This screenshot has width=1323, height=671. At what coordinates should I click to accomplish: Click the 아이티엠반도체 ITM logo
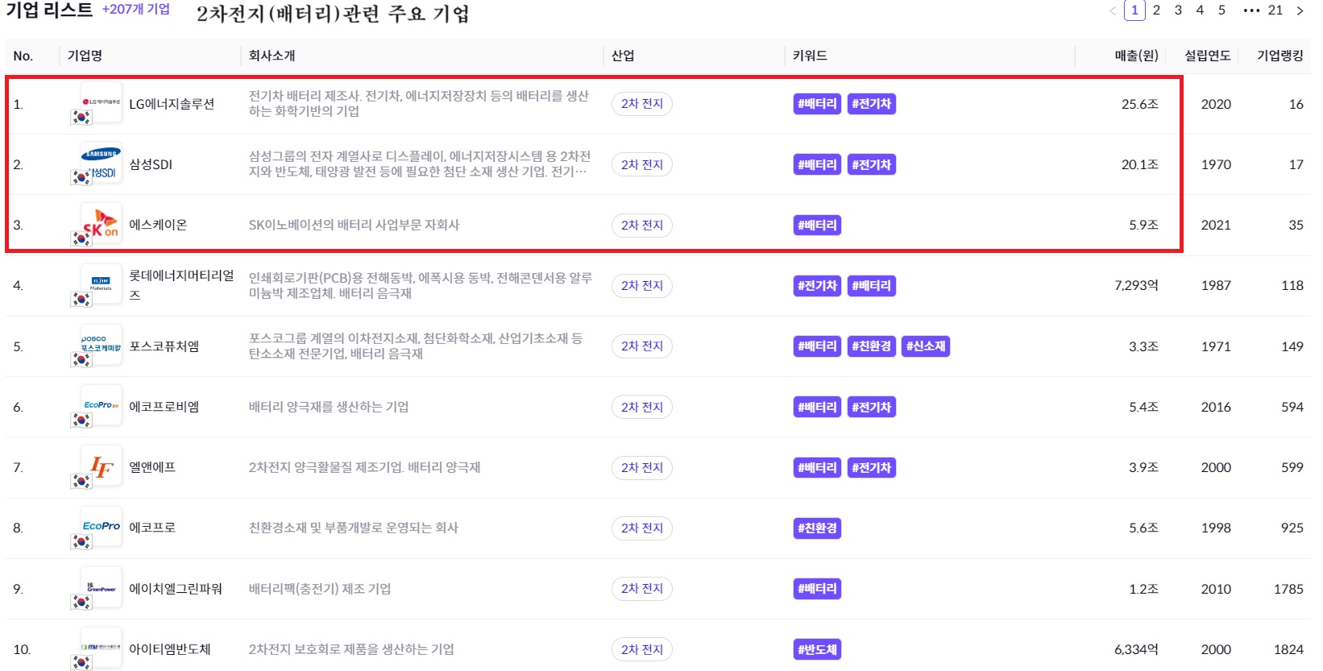coord(101,648)
